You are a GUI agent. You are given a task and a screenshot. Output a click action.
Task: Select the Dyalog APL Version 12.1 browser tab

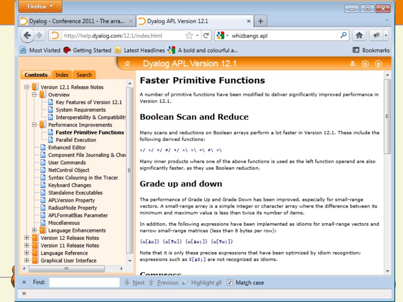click(x=195, y=21)
